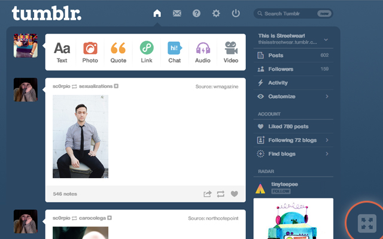Open the blog selector dropdown arrow
Screen dimensions: 383x239
[326, 39]
